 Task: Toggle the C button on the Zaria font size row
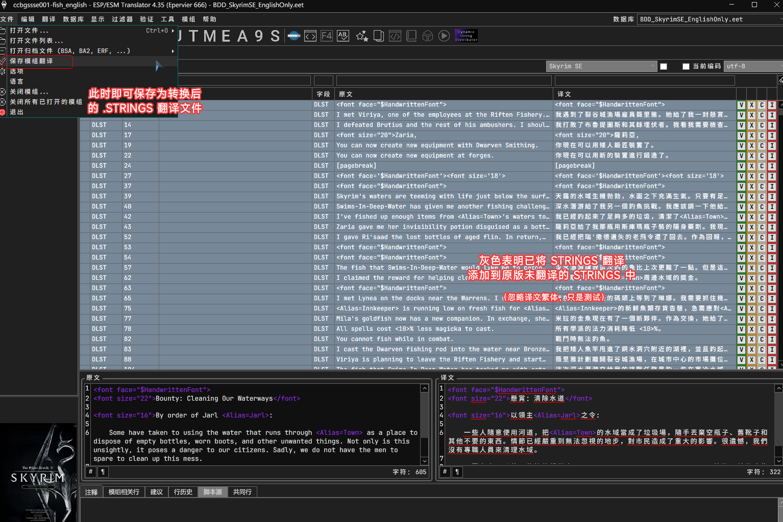pos(762,136)
